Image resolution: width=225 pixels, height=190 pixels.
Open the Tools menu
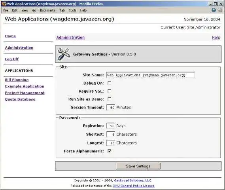[72, 10]
